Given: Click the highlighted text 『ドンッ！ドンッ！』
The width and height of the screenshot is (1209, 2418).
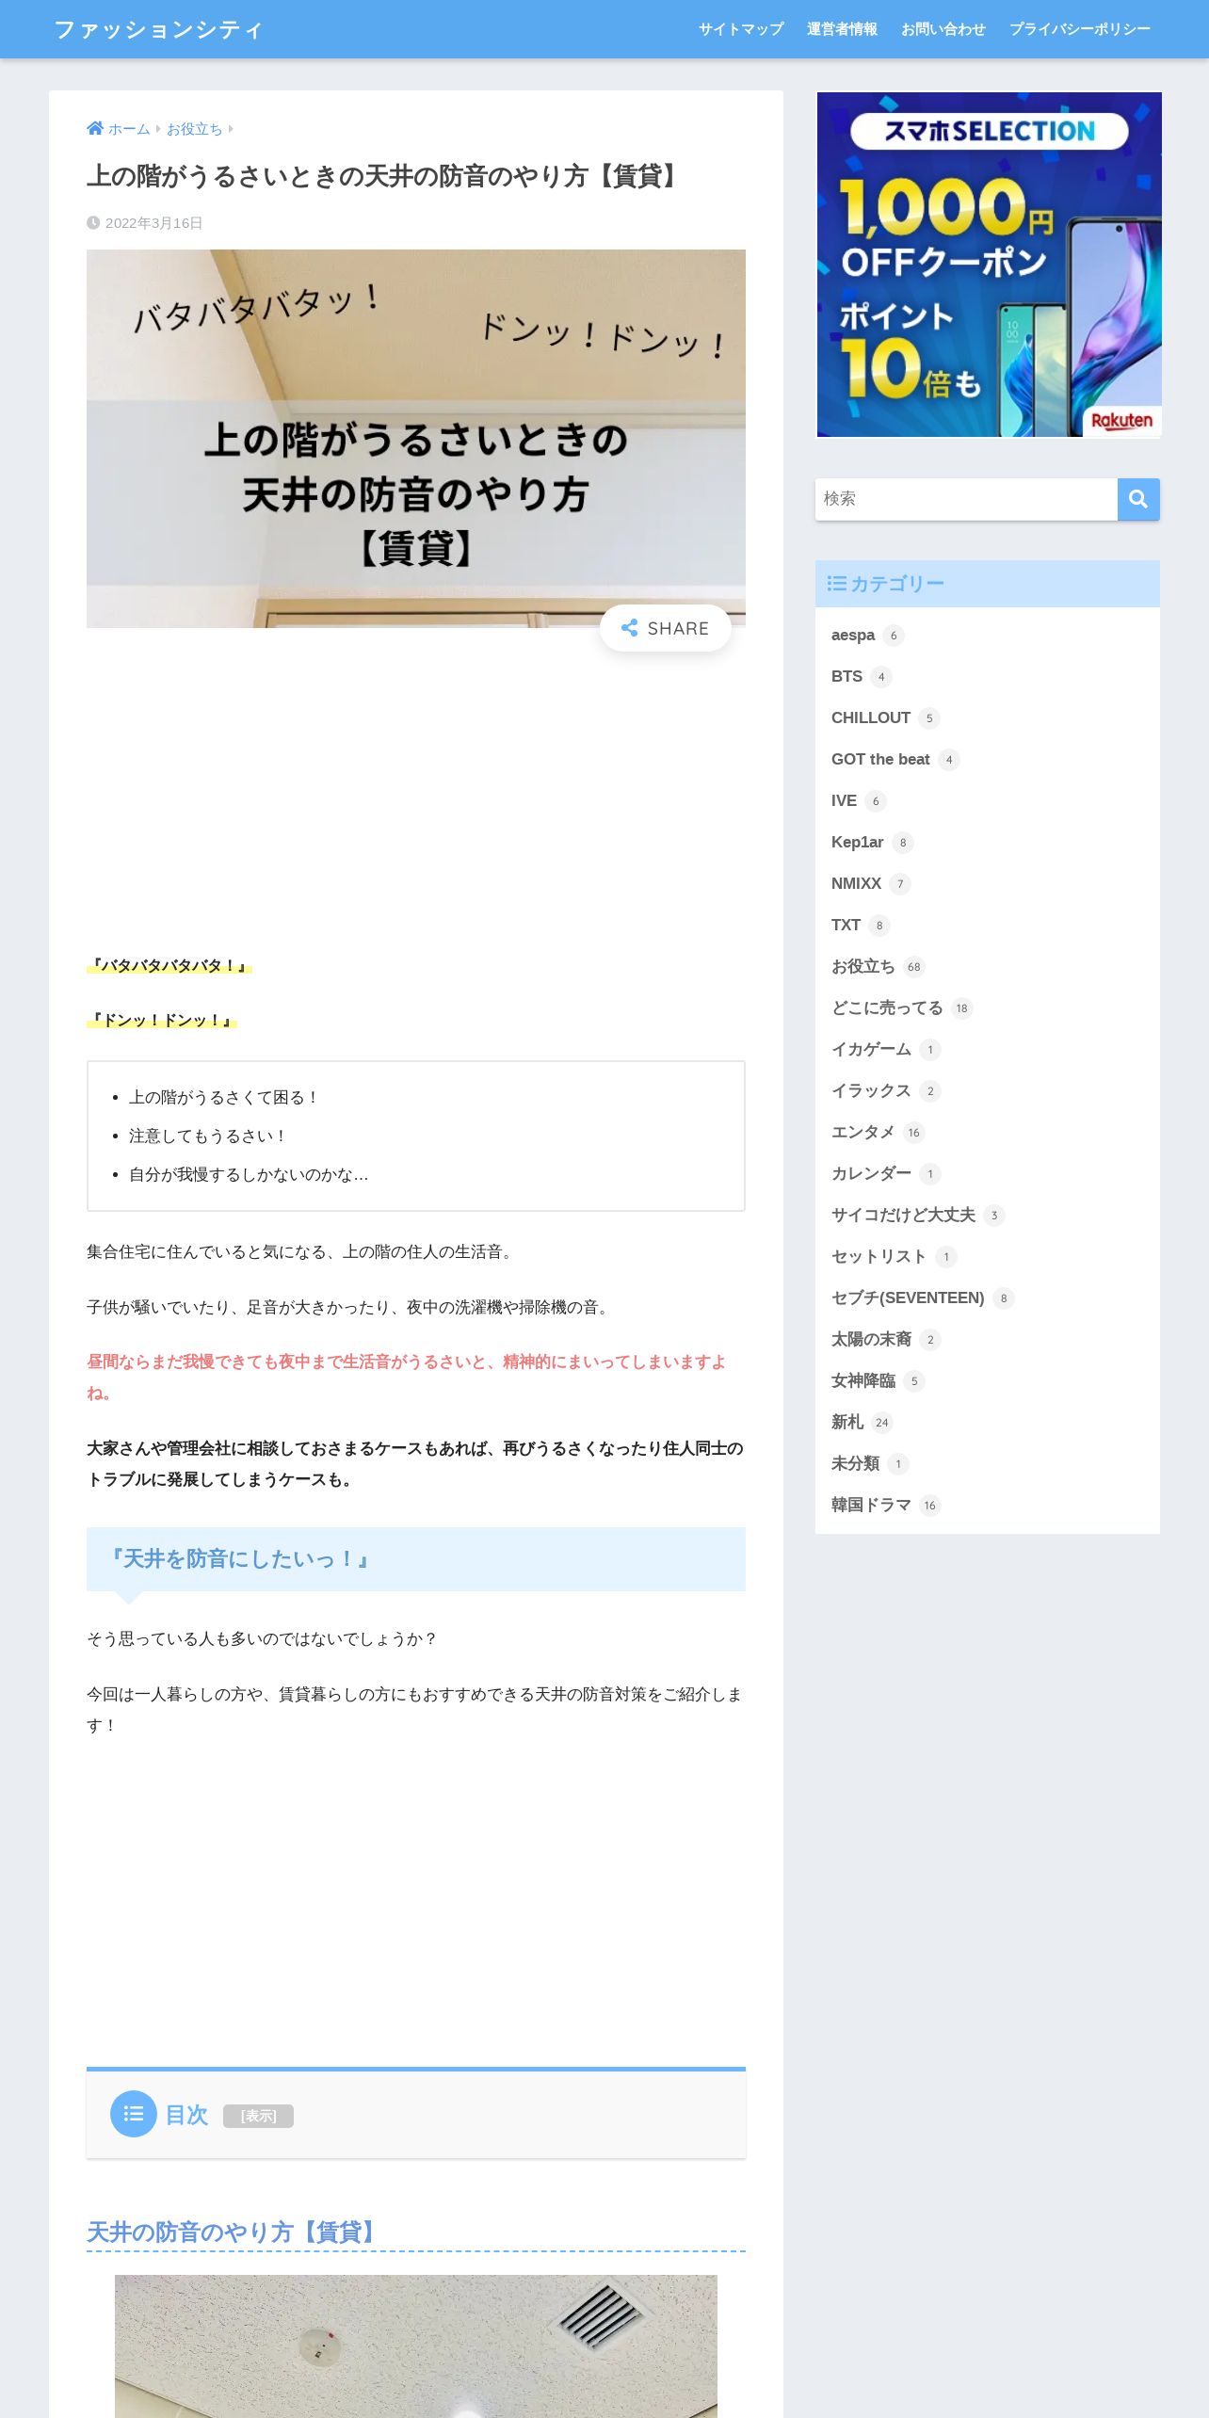Looking at the screenshot, I should [161, 1021].
